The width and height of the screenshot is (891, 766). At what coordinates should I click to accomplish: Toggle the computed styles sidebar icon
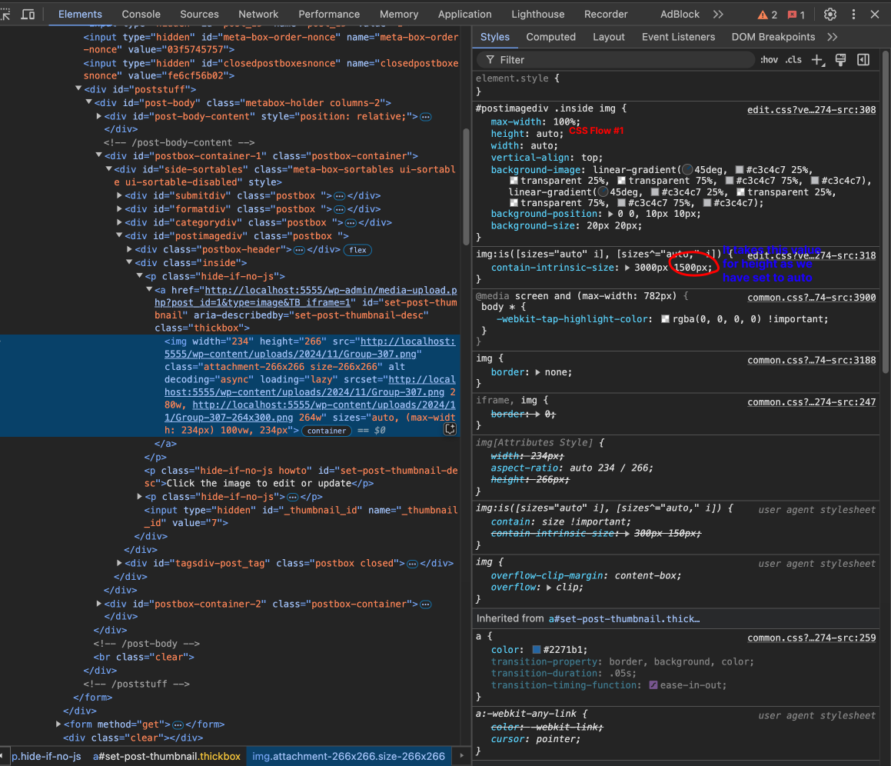[x=863, y=60]
